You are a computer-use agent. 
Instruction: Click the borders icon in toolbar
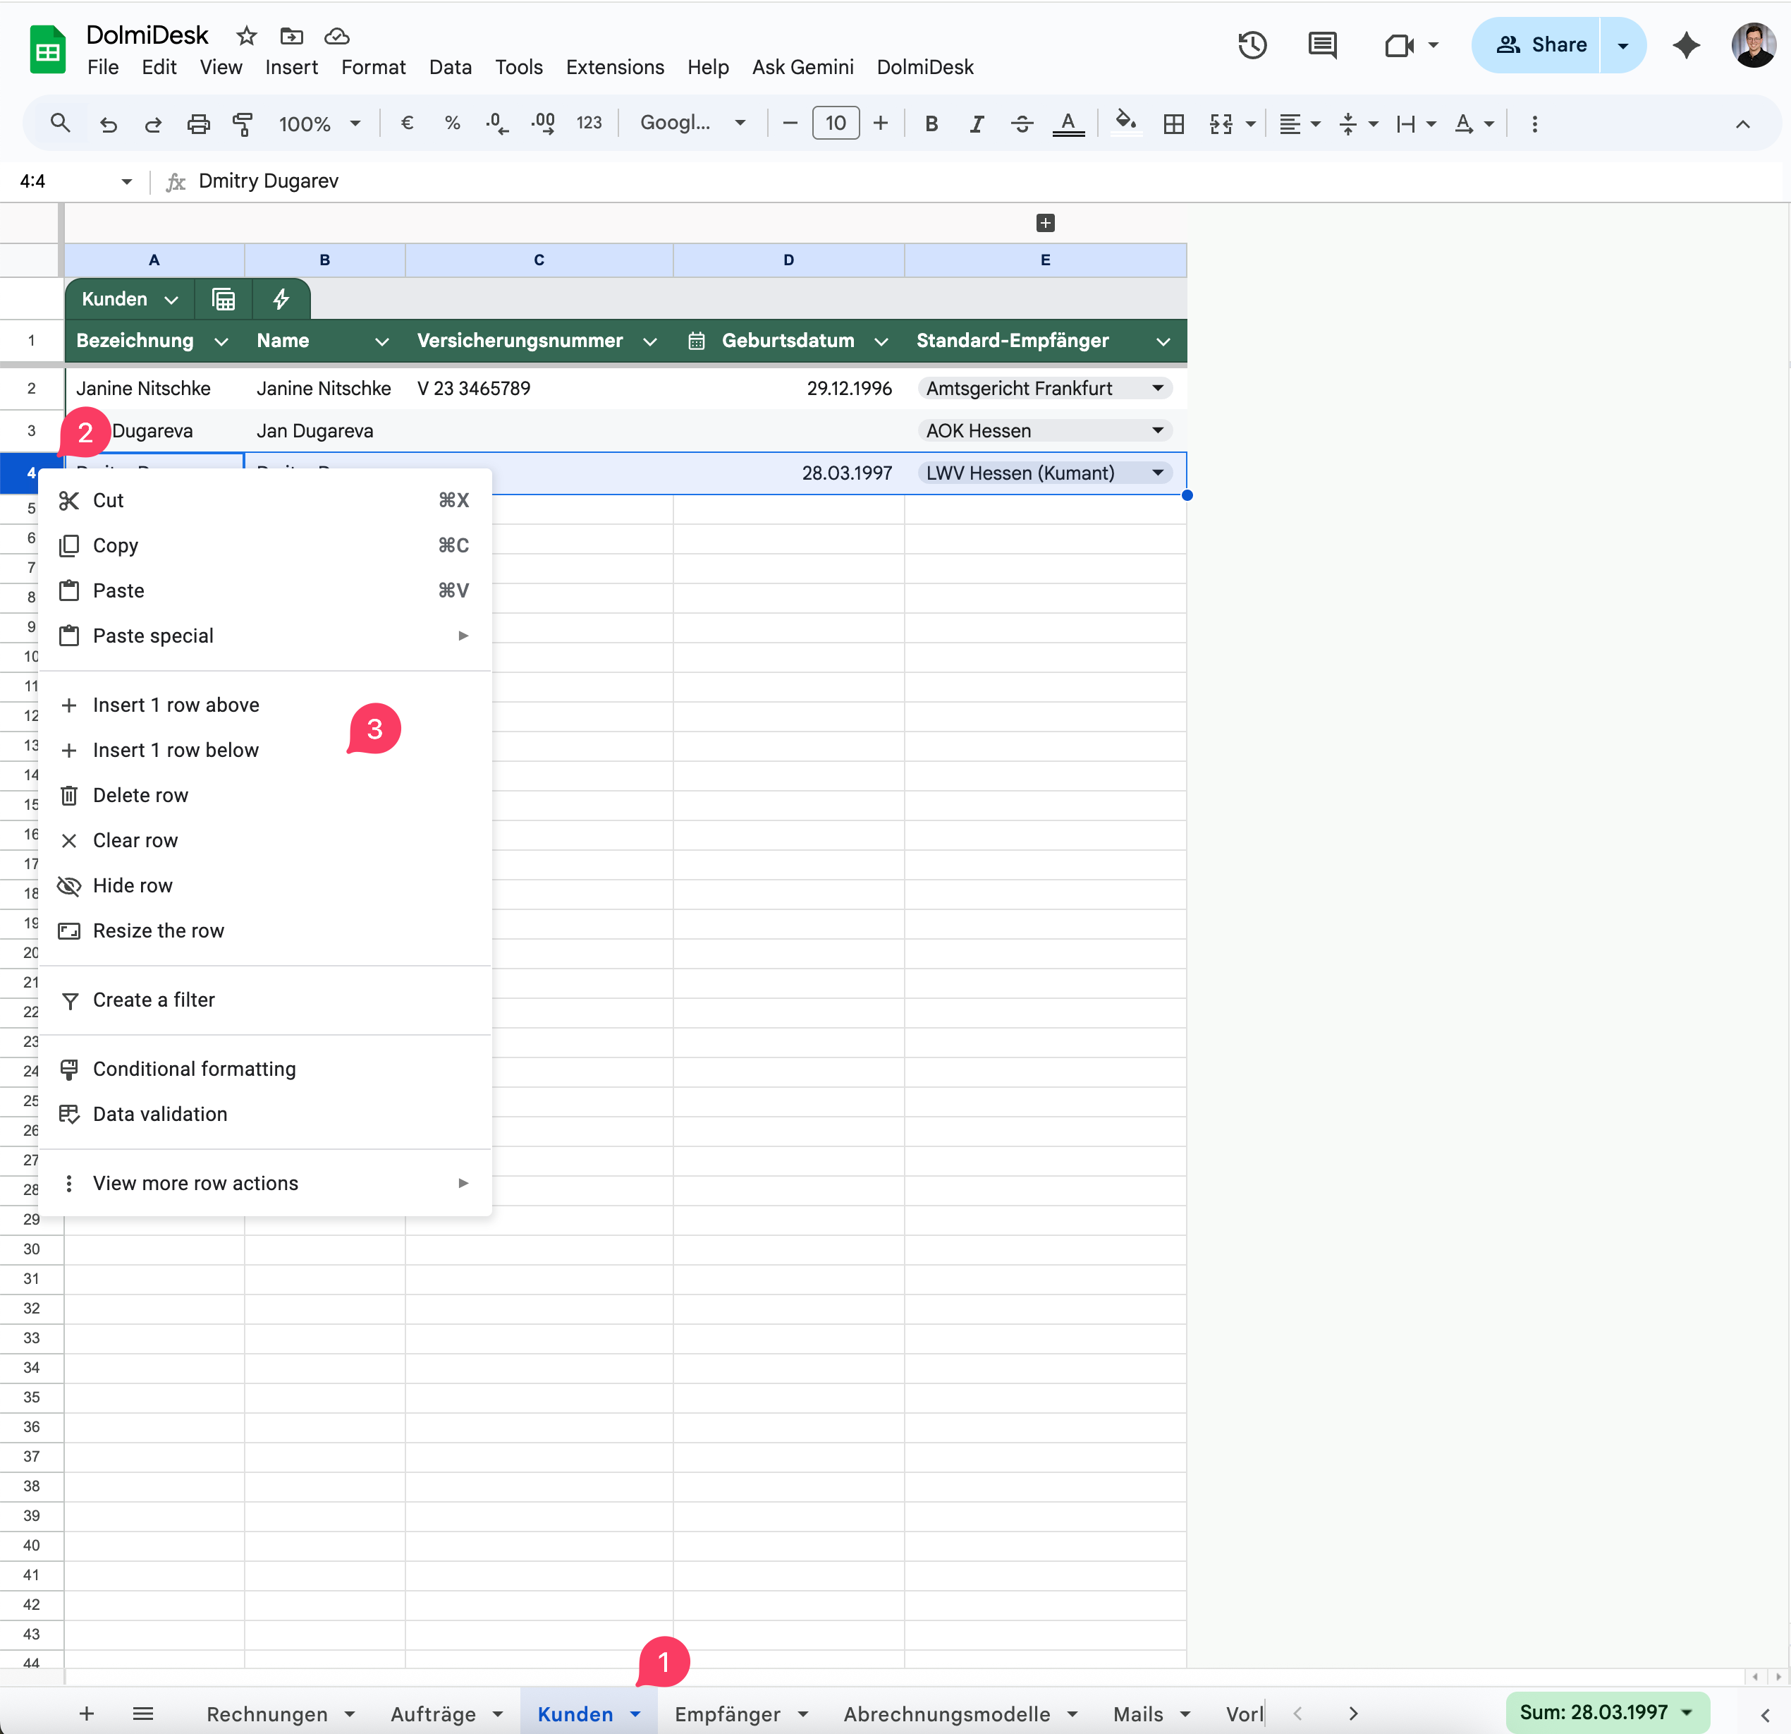(1173, 123)
